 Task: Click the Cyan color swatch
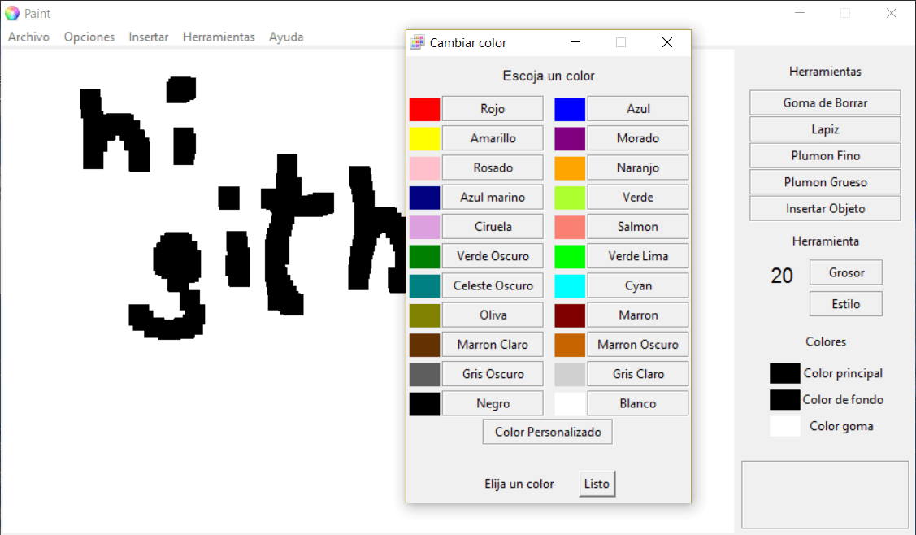coord(570,285)
